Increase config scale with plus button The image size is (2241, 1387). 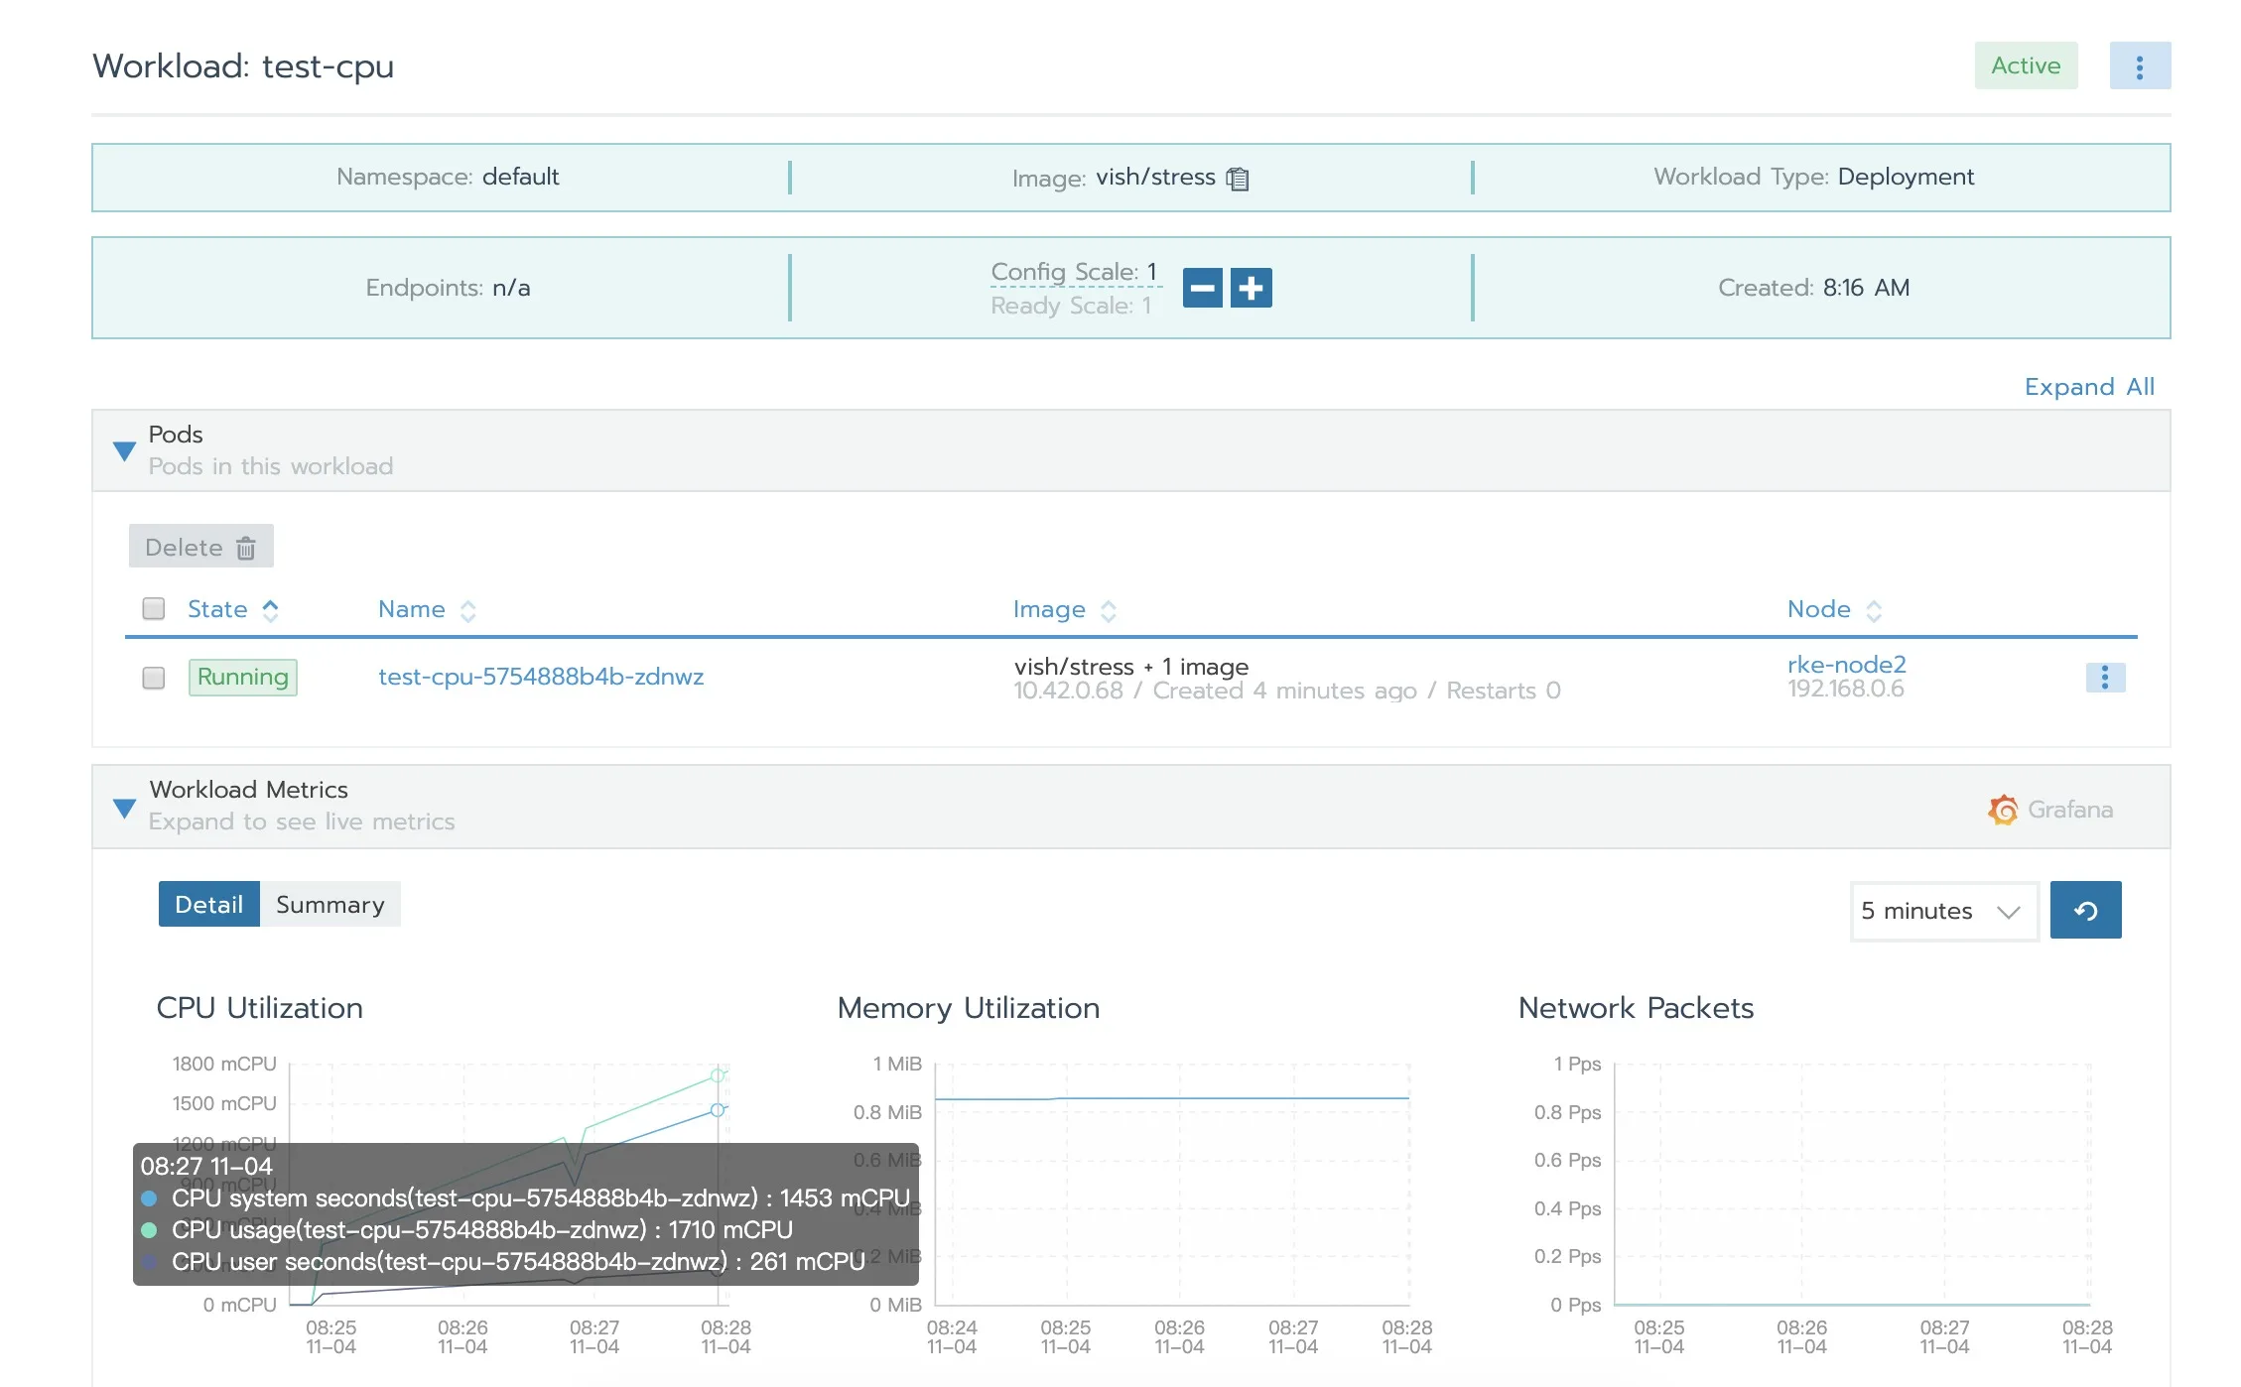(x=1251, y=289)
